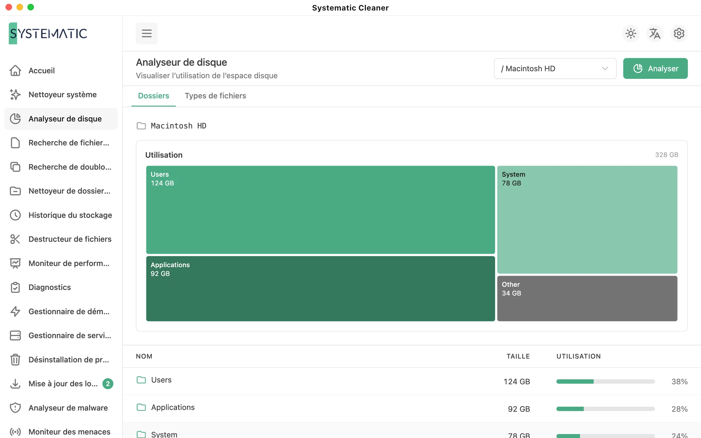Open the Users folder row

(x=412, y=381)
